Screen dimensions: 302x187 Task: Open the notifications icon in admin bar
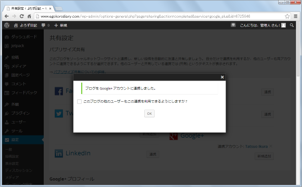pos(233,25)
